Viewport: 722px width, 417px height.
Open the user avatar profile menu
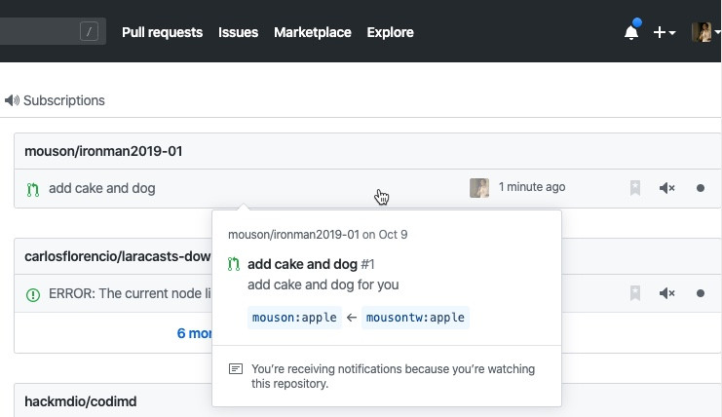(x=704, y=32)
